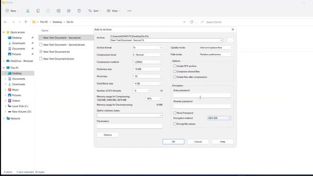This screenshot has width=313, height=176.
Task: Select Music under This PC
Action: tap(15, 90)
